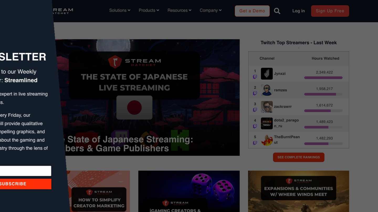Click the newsletter email input field
The image size is (378, 212).
pyautogui.click(x=26, y=171)
